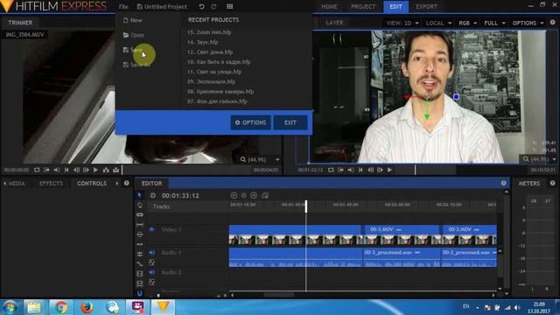This screenshot has height=315, width=560.
Task: Step to previous frame in Trimmer
Action: [x=76, y=170]
